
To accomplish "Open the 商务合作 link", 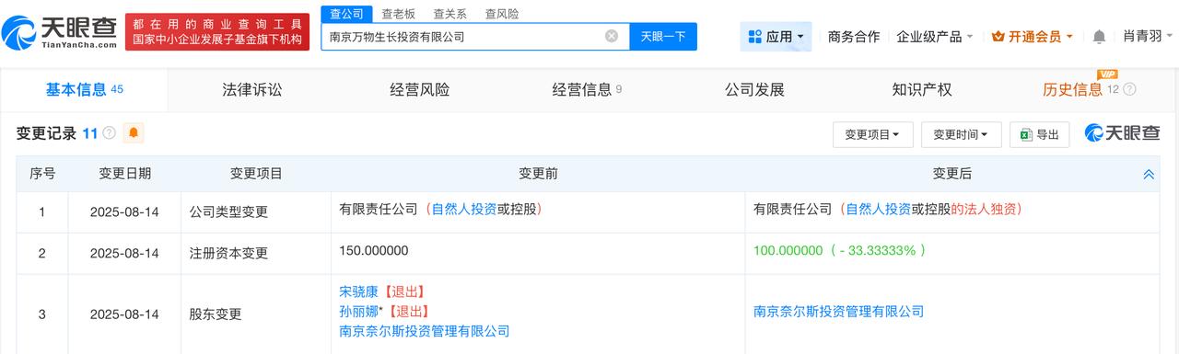I will click(x=854, y=37).
